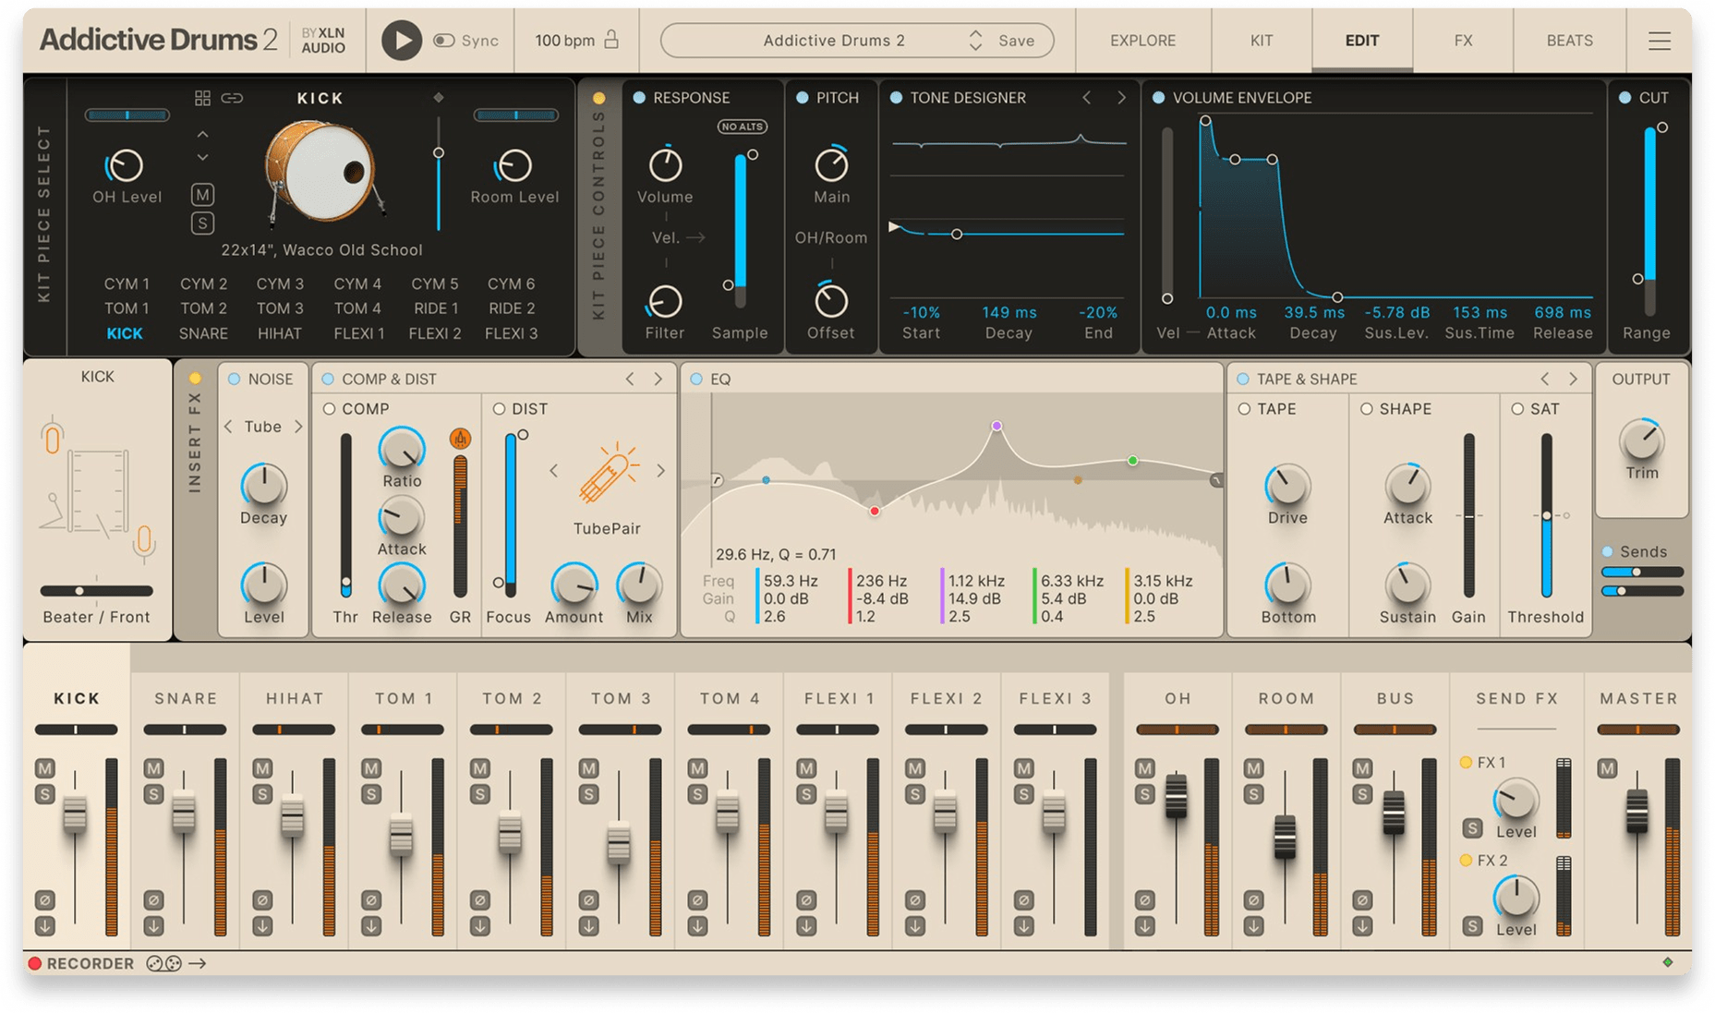Select next noise type after Tube
1715x1013 pixels.
click(x=298, y=427)
